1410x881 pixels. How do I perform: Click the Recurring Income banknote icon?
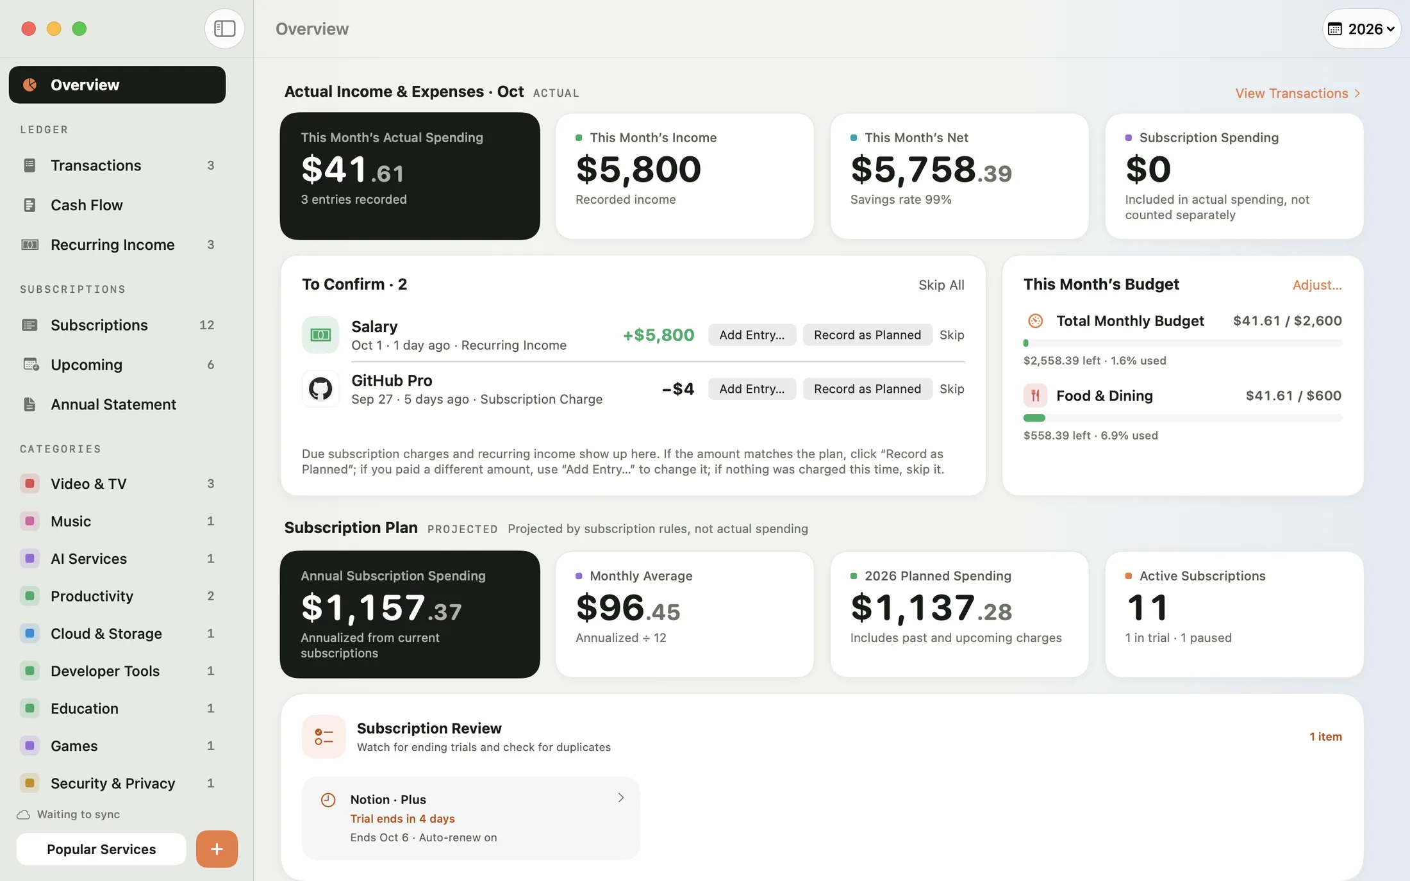[x=29, y=245]
